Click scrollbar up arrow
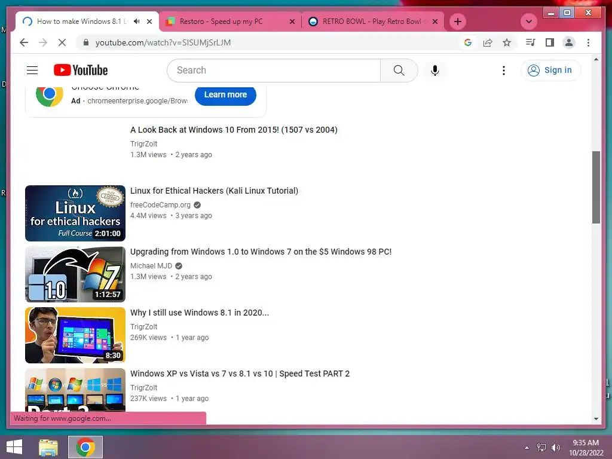Screen dimensions: 612x459 click(596, 59)
